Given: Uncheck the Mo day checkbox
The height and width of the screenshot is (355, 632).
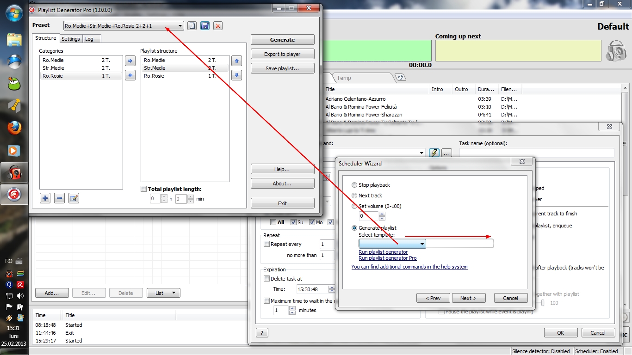Looking at the screenshot, I should [312, 222].
